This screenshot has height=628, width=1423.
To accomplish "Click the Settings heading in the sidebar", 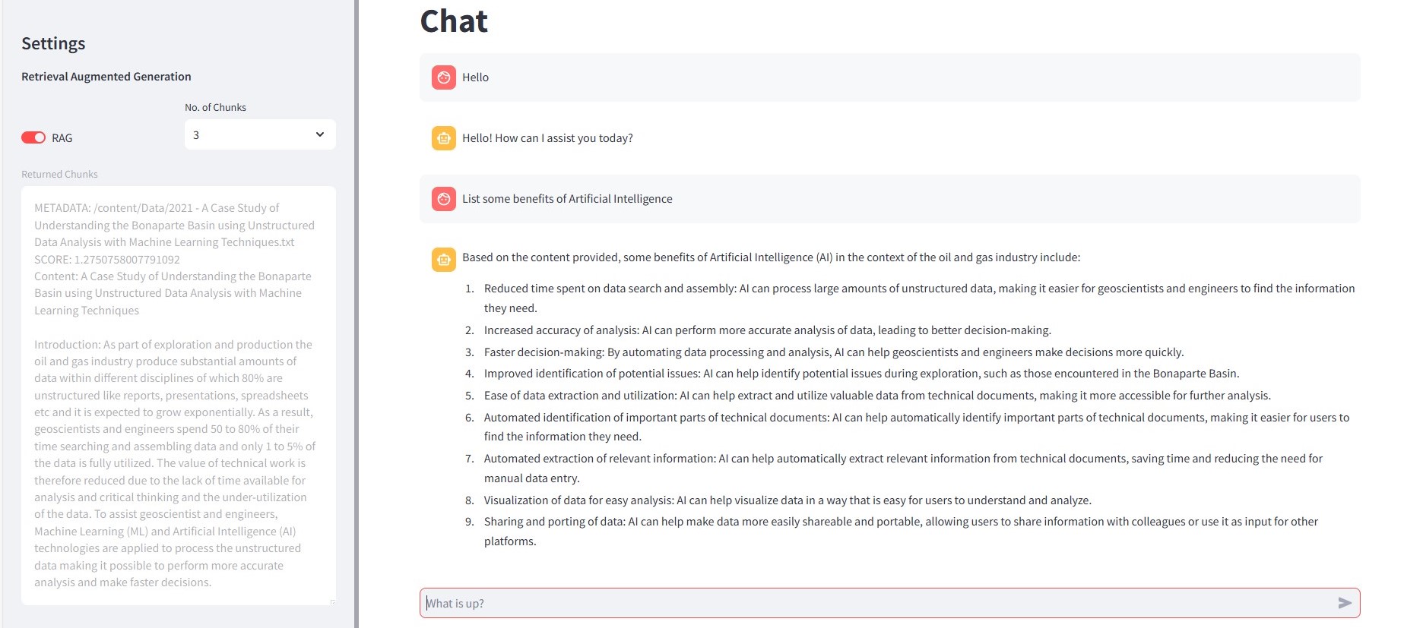I will coord(53,43).
